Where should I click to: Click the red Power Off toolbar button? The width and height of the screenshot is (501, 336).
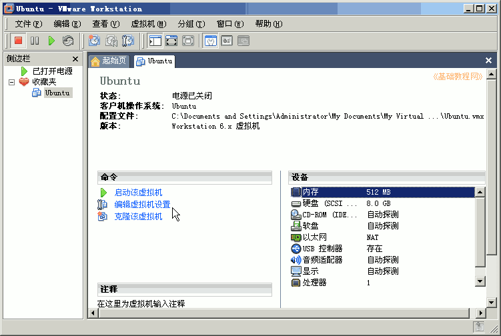coord(18,41)
